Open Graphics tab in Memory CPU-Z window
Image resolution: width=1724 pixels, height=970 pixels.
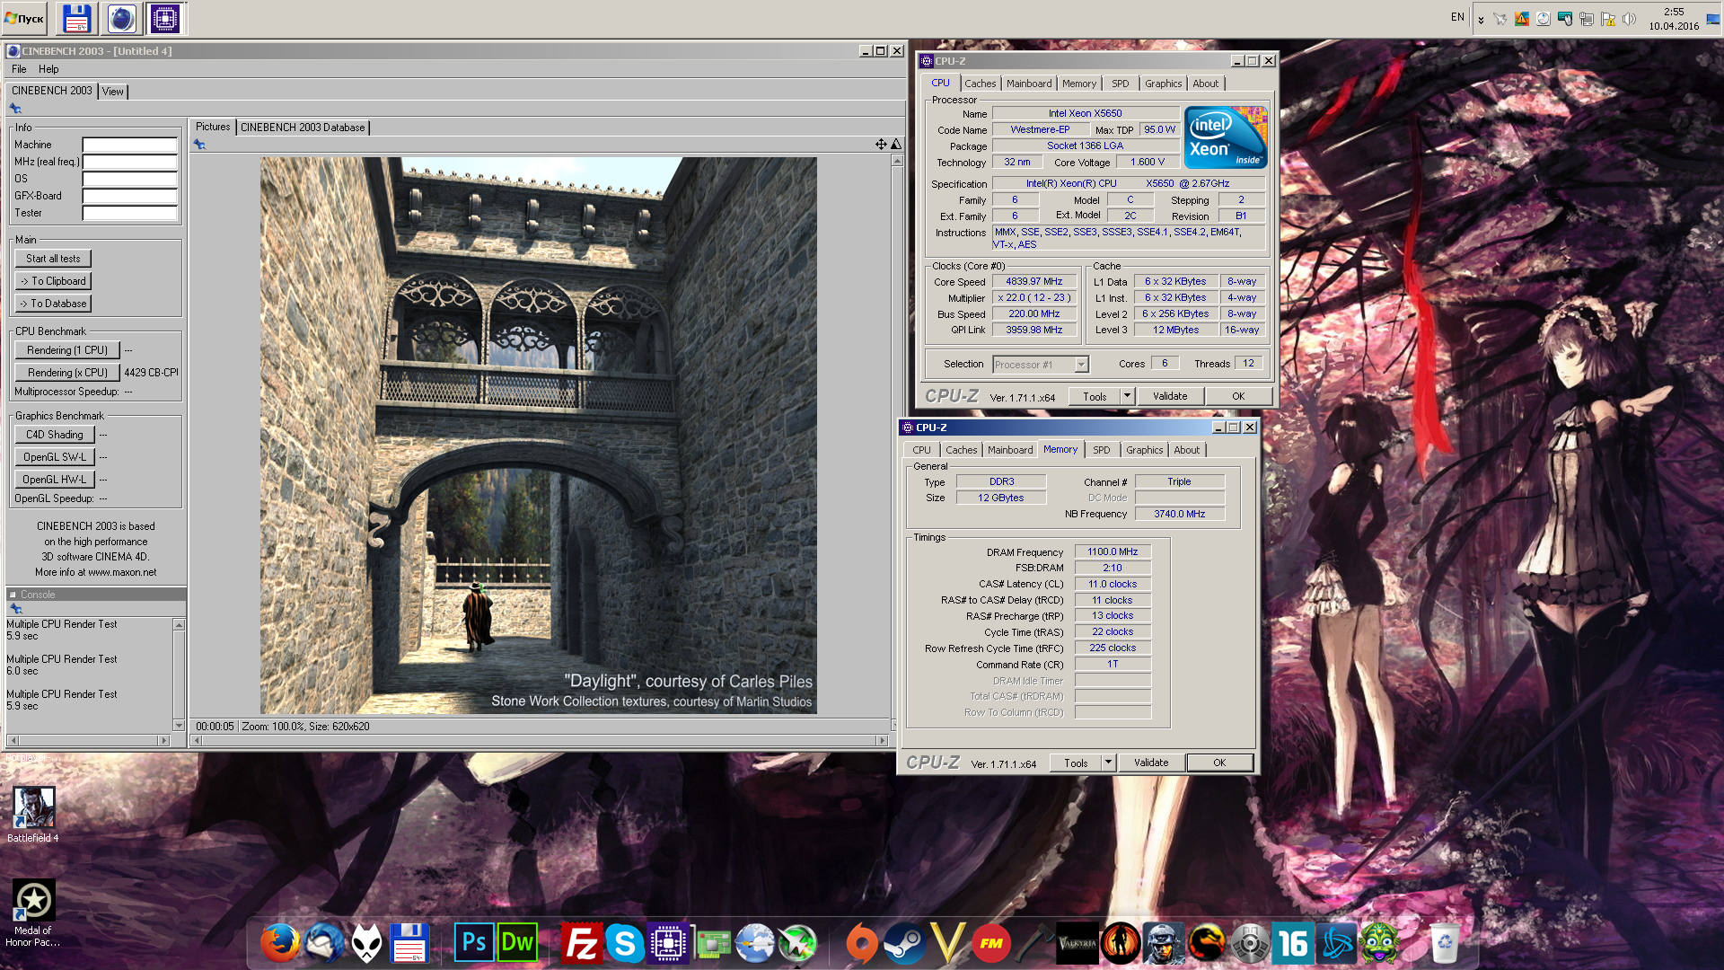[1145, 450]
